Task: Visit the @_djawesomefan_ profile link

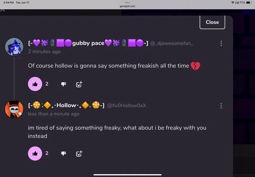Action: (x=172, y=43)
